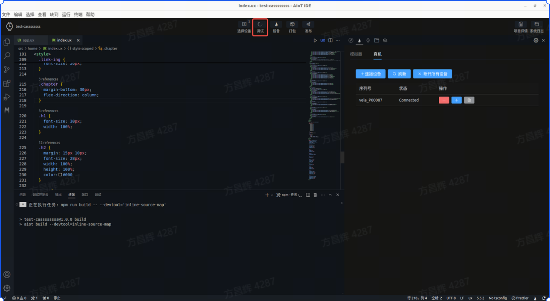Open 选择设备 device selector
550x301 pixels.
pyautogui.click(x=244, y=27)
